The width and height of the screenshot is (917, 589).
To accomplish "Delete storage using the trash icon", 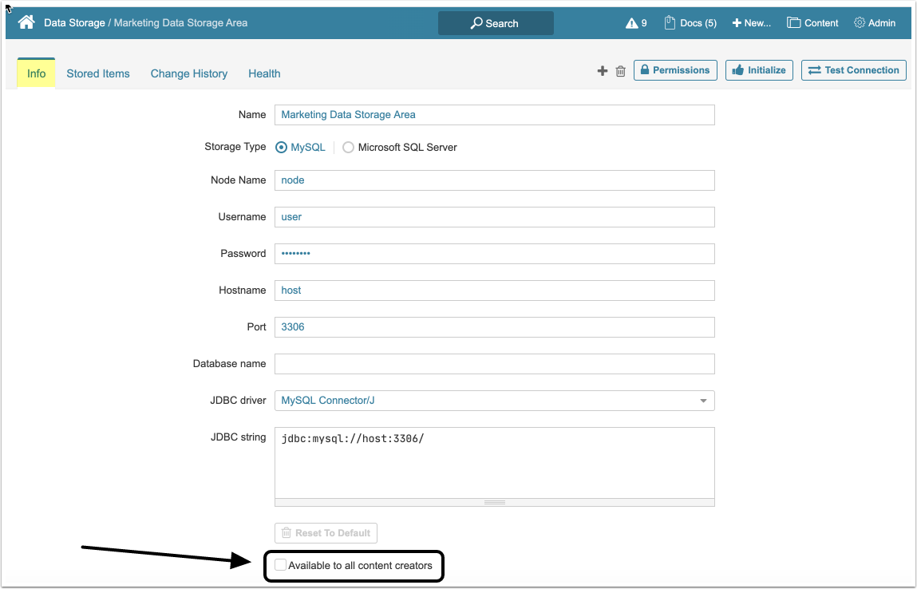I will (x=620, y=71).
